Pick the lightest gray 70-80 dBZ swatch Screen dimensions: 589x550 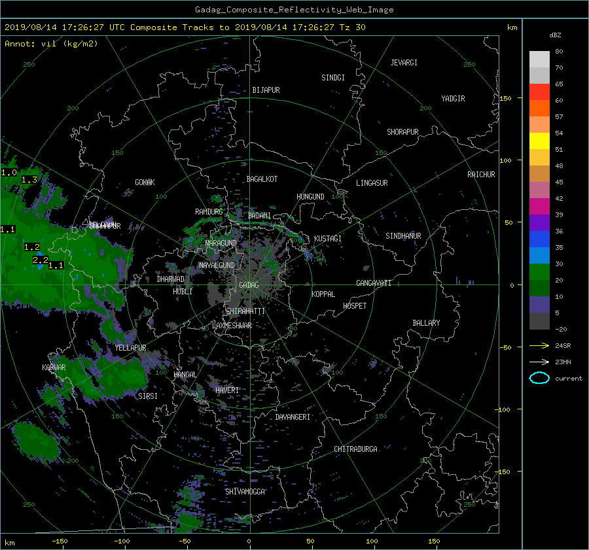[x=539, y=60]
